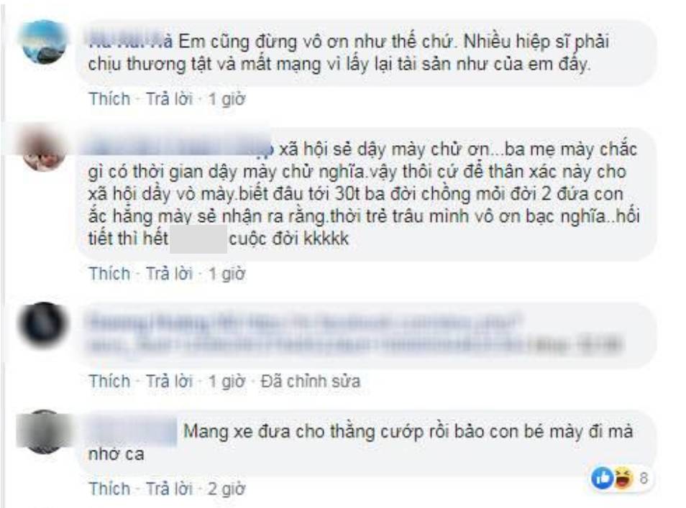Click the blue thumbs-up Like reaction icon
The image size is (686, 508).
pyautogui.click(x=603, y=478)
